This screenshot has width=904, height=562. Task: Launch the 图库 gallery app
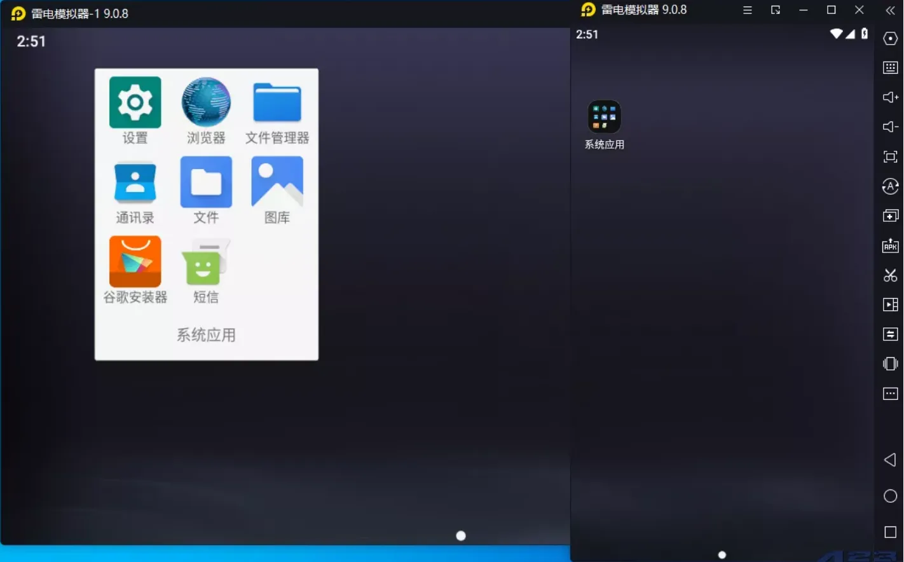click(277, 183)
